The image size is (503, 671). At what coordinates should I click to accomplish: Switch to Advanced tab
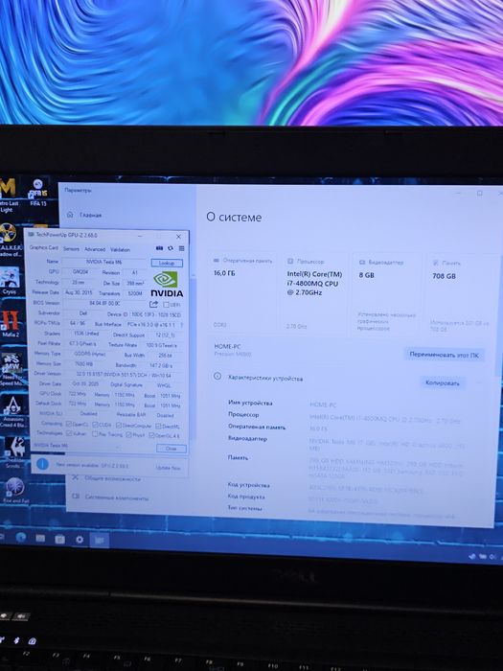[x=95, y=249]
